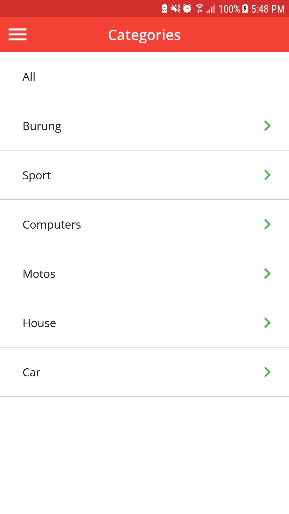Image resolution: width=289 pixels, height=514 pixels.
Task: Tap the battery charging icon
Action: [245, 9]
